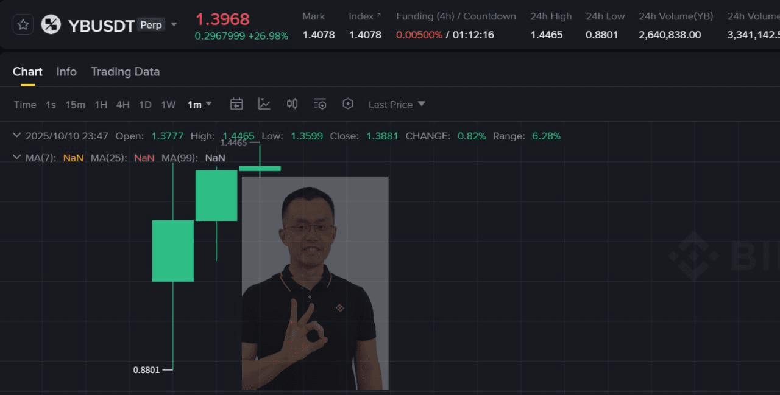Select the 1W interval button

(x=168, y=105)
